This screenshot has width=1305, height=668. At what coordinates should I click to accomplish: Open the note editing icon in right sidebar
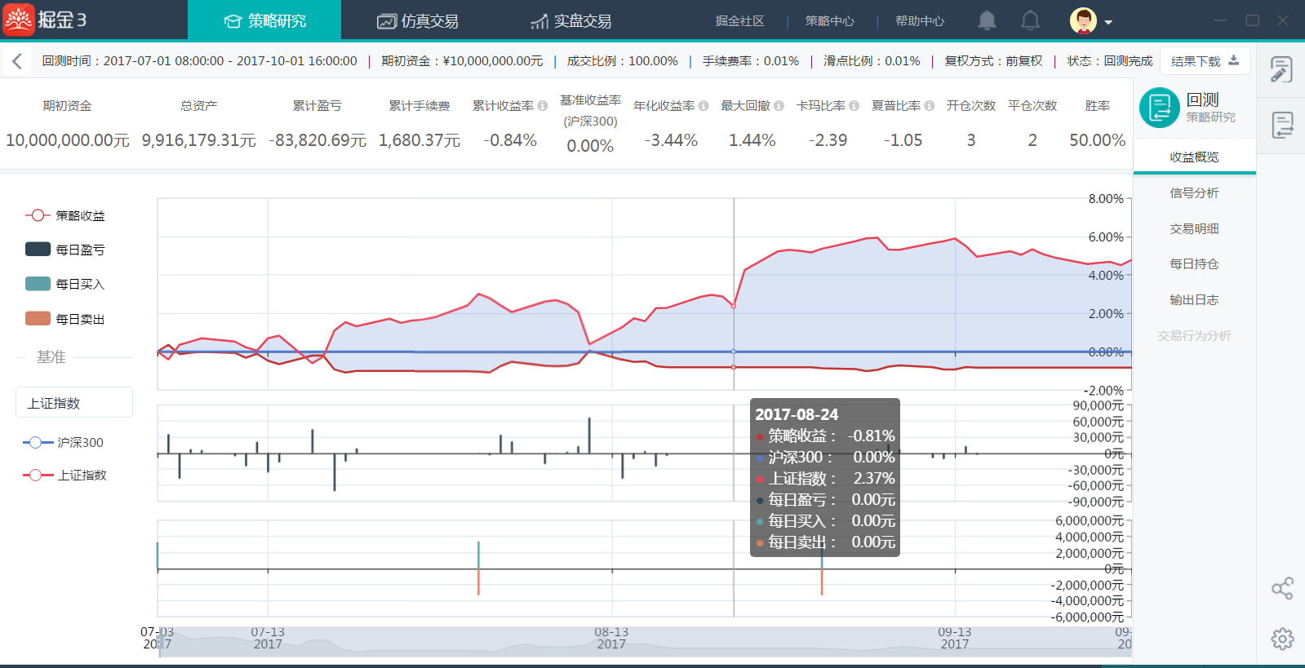[x=1281, y=70]
